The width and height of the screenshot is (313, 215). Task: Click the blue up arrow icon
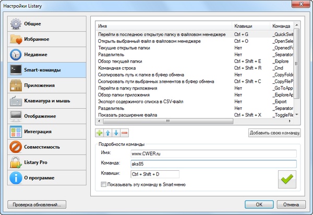107,133
